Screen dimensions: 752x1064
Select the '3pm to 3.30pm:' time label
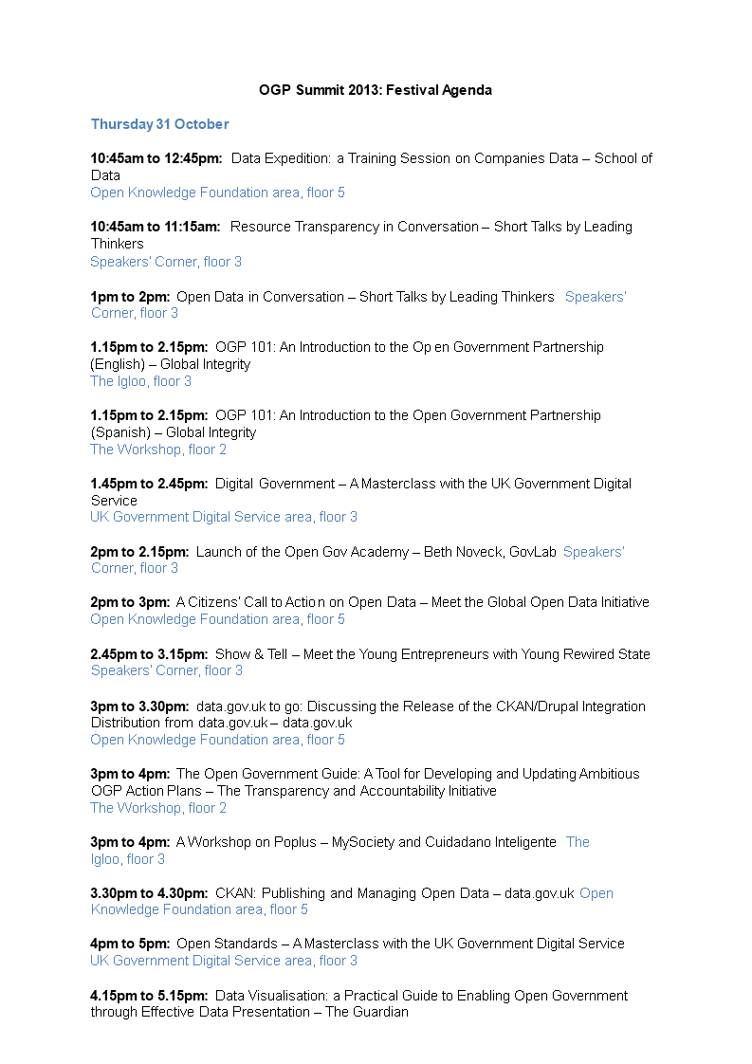(139, 706)
